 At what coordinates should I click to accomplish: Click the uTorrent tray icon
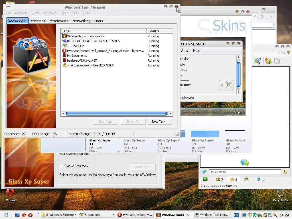tap(254, 215)
